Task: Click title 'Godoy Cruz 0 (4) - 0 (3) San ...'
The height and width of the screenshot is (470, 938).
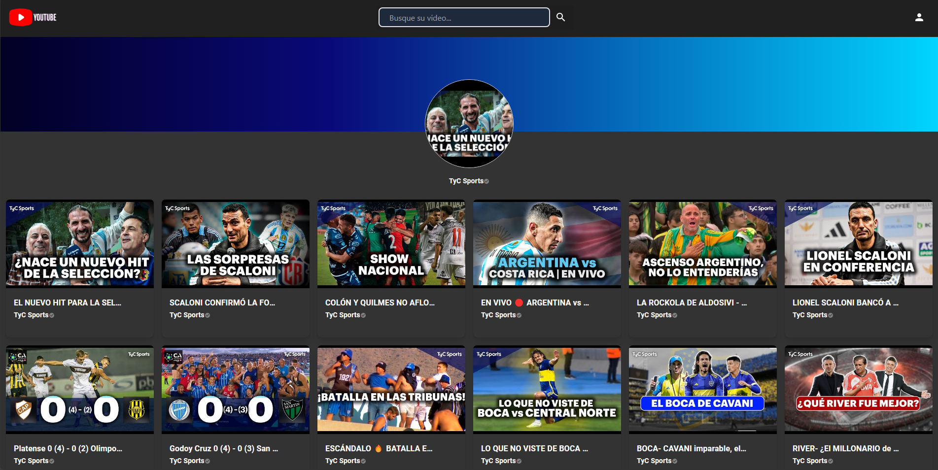Action: 224,448
